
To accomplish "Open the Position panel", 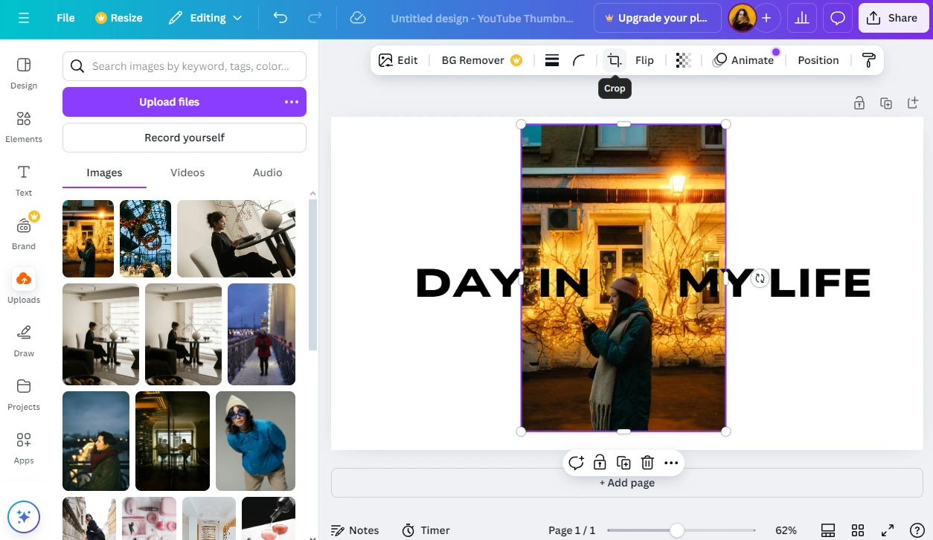I will (x=818, y=60).
